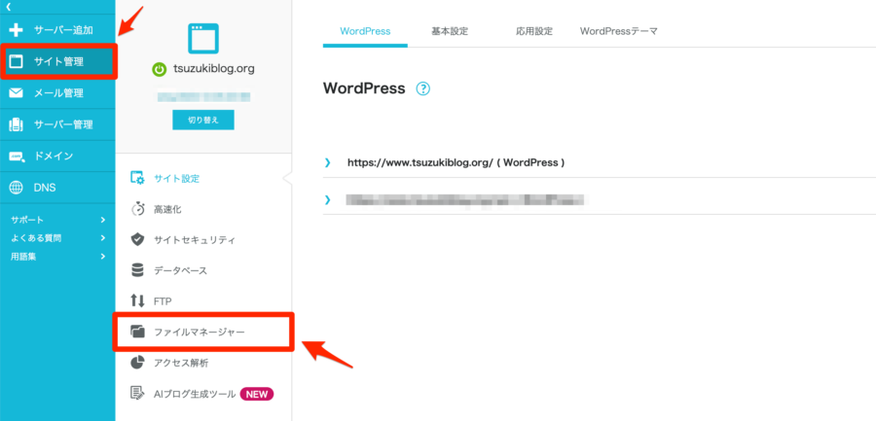876x421 pixels.
Task: Click the large browser window site icon
Action: pyautogui.click(x=203, y=39)
